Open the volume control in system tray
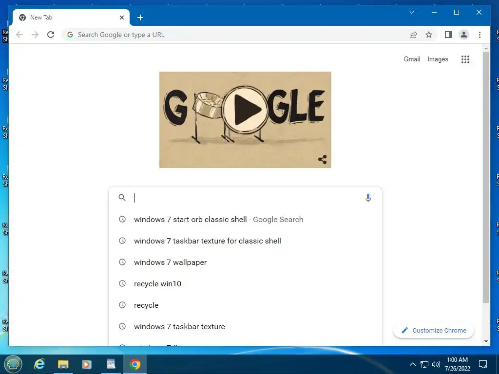This screenshot has width=499, height=374. click(436, 364)
